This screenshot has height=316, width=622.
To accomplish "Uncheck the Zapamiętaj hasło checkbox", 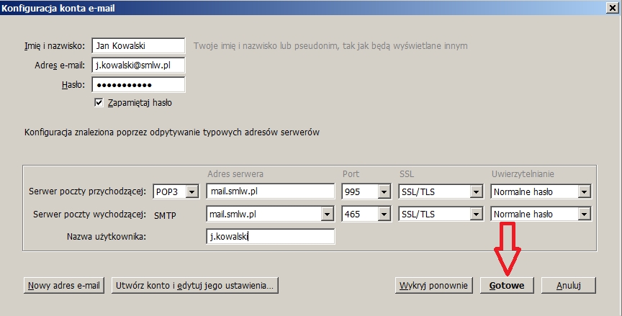I will (x=99, y=103).
